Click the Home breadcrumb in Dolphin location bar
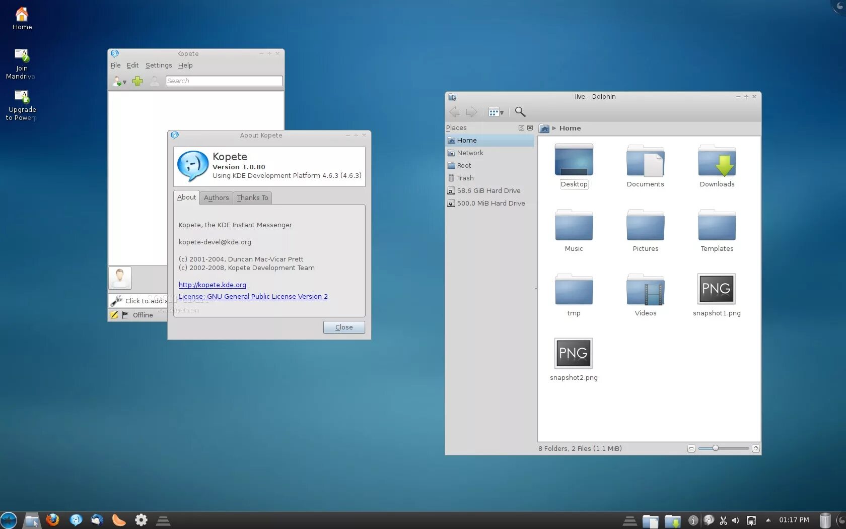Screen dimensions: 846x529 pyautogui.click(x=570, y=128)
